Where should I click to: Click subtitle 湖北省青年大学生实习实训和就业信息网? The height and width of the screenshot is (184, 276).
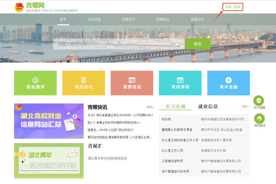coord(52,11)
